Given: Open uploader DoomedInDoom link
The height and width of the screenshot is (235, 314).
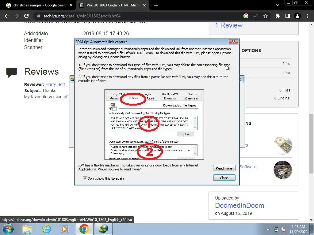Looking at the screenshot, I should [x=239, y=205].
